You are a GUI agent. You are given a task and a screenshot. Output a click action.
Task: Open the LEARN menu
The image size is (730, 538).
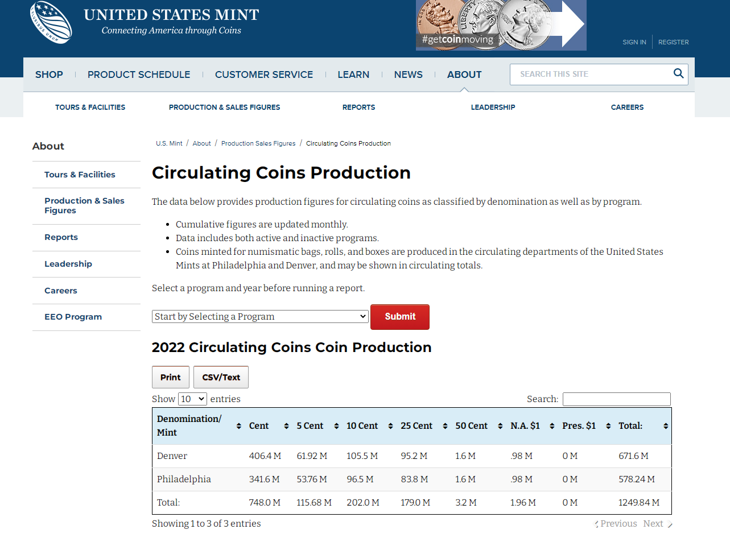coord(353,75)
